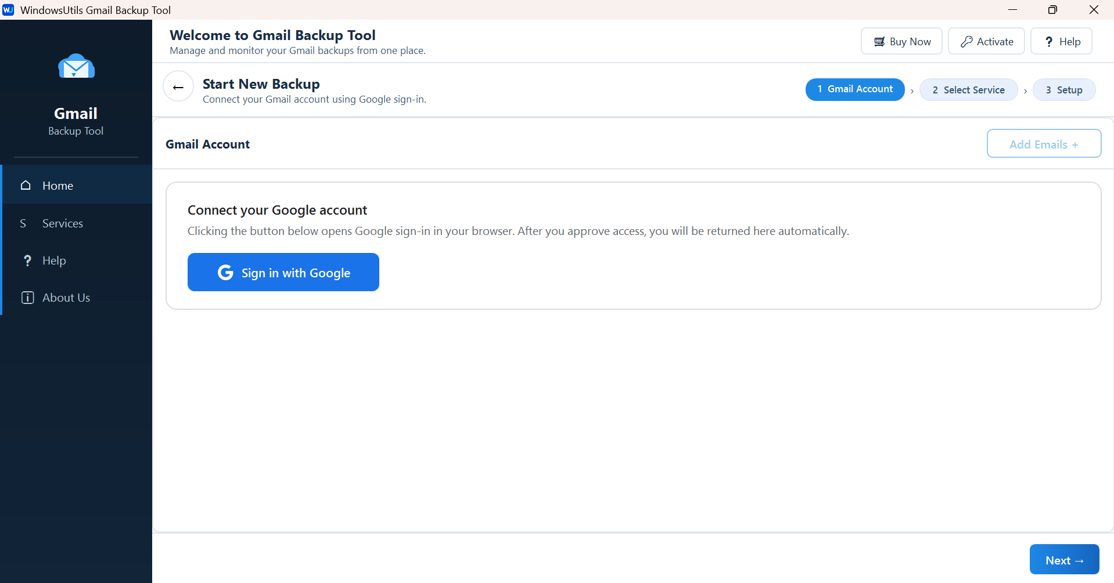The height and width of the screenshot is (583, 1114).
Task: Click the Home house icon in sidebar
Action: (x=26, y=185)
